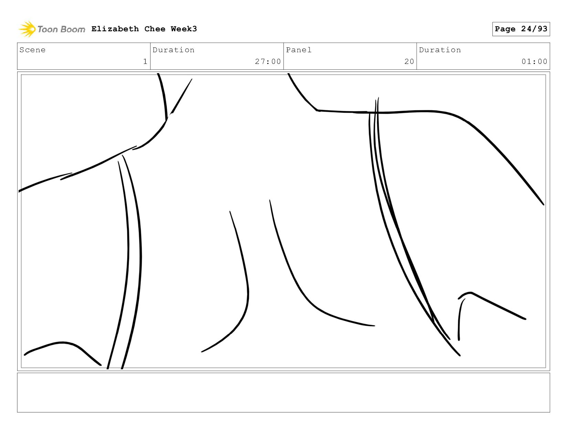Select the panel duration value '01:00'
568x438 pixels.
[534, 61]
